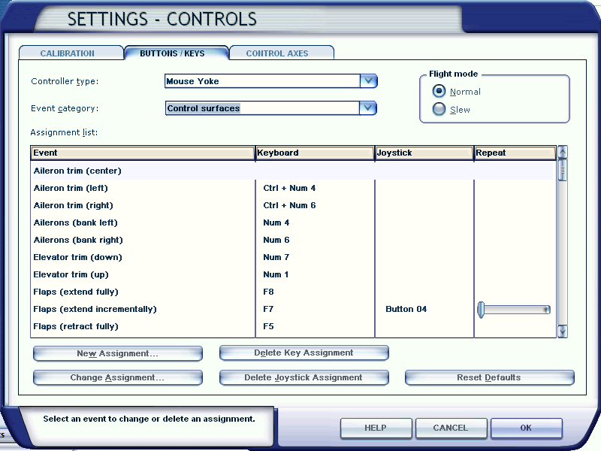Click the Change Assignment button

click(x=118, y=377)
